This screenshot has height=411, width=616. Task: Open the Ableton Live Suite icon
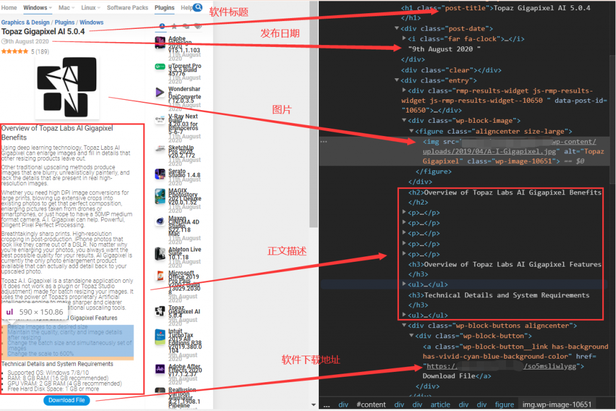tap(160, 254)
